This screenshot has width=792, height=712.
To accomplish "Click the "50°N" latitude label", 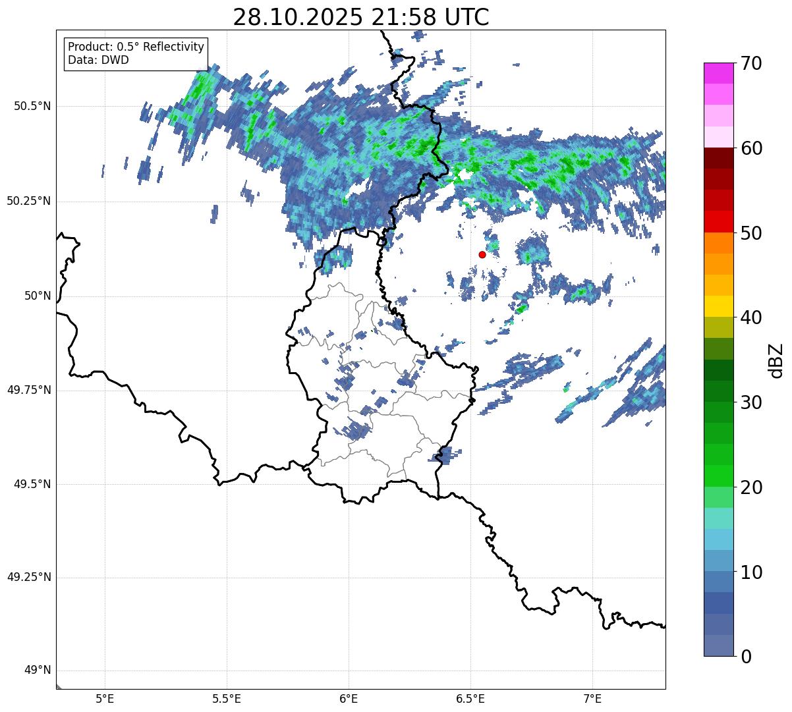I will coord(38,296).
